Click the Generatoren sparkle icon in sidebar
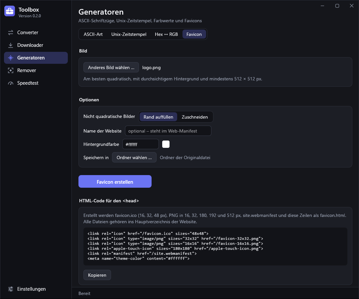Image resolution: width=359 pixels, height=299 pixels. click(x=11, y=58)
